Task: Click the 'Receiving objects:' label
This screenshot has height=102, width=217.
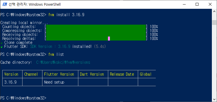Action: click(20, 35)
